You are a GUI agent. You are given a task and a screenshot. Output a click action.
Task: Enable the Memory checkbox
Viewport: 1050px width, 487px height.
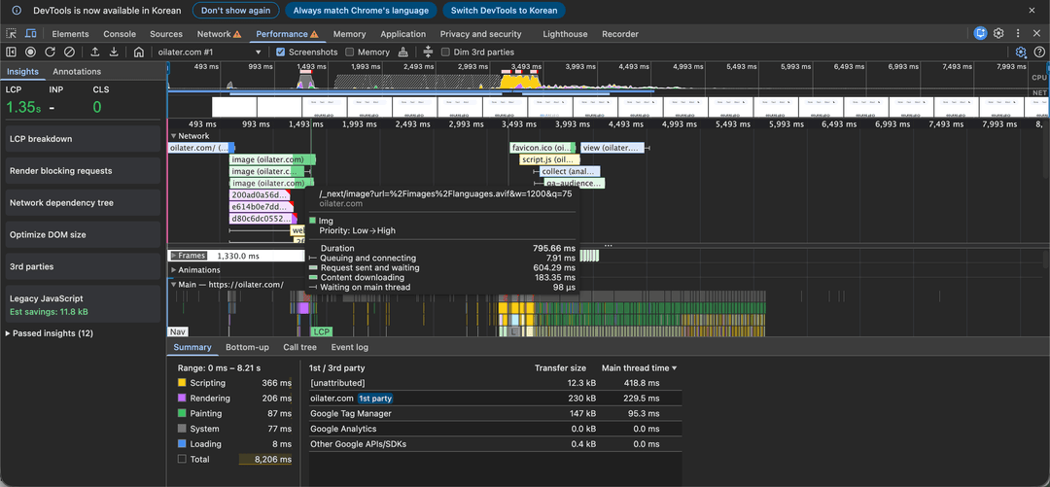[x=350, y=52]
